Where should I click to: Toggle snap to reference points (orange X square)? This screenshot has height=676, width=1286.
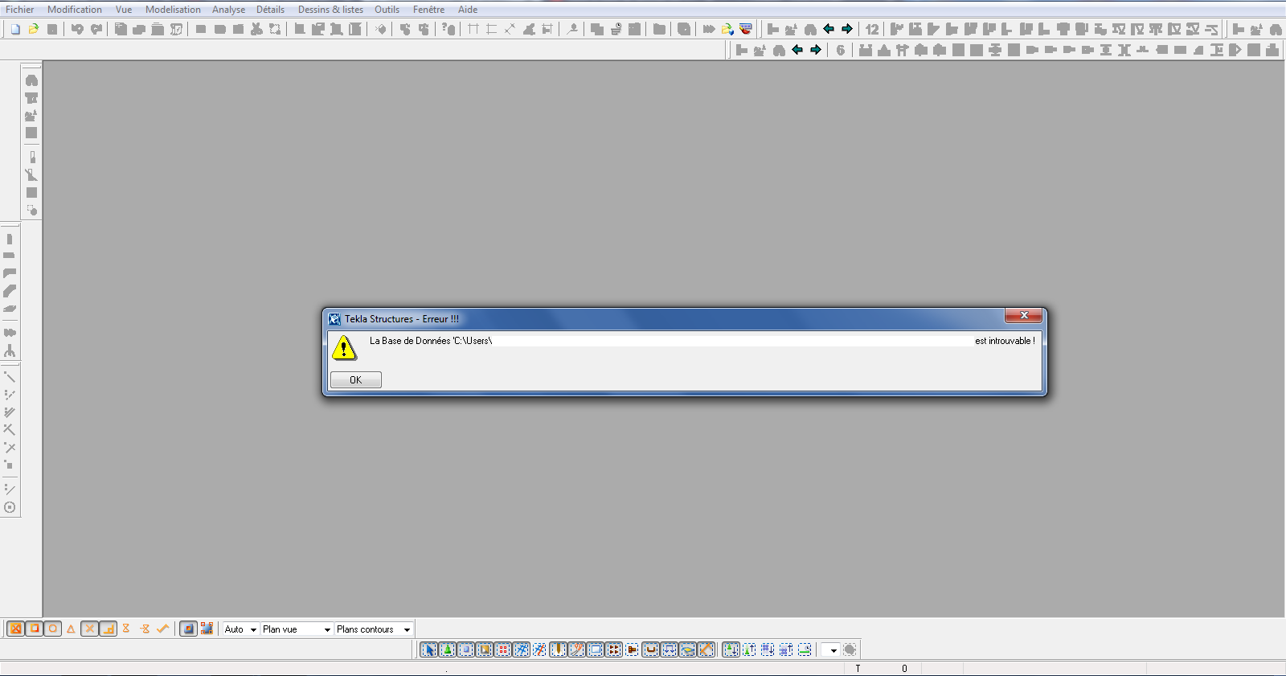click(15, 629)
